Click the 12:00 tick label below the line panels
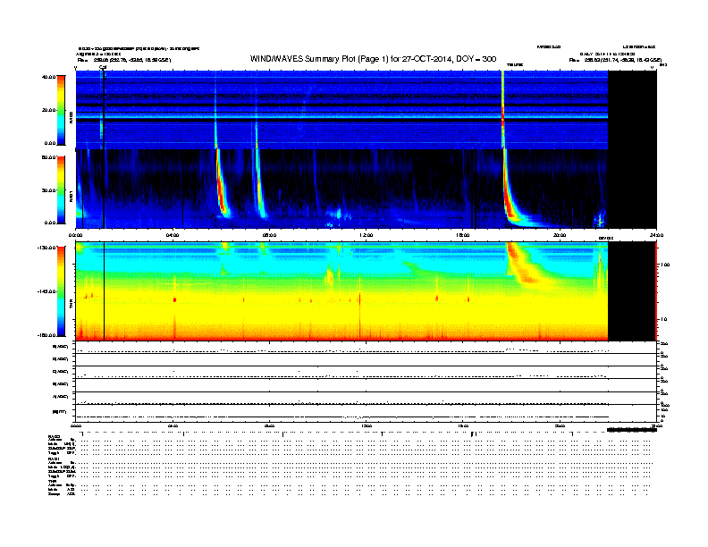 (366, 426)
